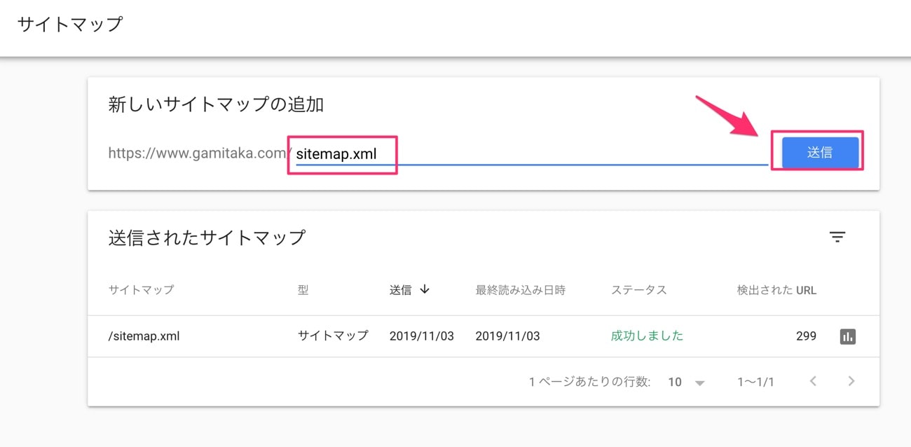
Task: Open the bar chart icon for /sitemap.xml
Action: pos(848,336)
